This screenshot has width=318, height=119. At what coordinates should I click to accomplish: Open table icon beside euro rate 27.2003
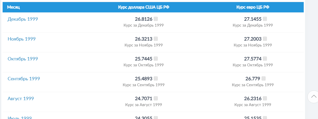(265, 39)
